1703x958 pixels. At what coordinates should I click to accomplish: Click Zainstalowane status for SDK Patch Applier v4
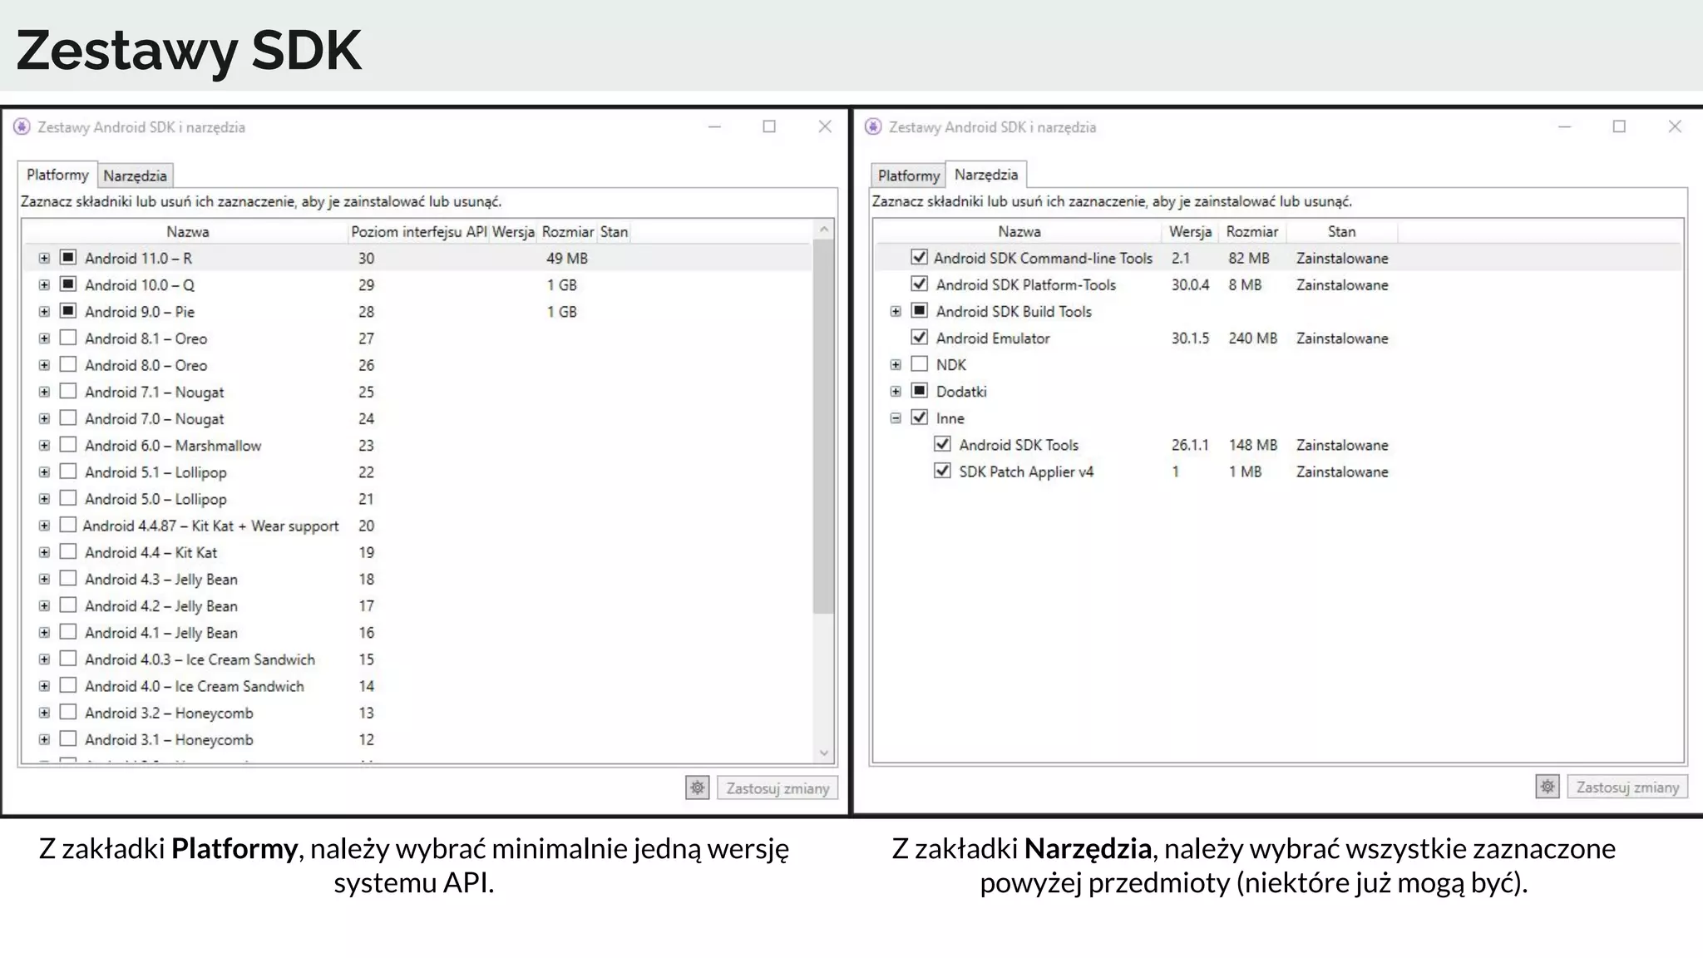pos(1342,472)
